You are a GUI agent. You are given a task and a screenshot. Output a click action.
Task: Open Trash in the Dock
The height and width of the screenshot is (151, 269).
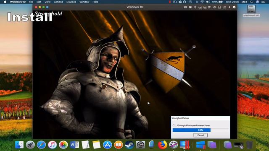coord(249,145)
